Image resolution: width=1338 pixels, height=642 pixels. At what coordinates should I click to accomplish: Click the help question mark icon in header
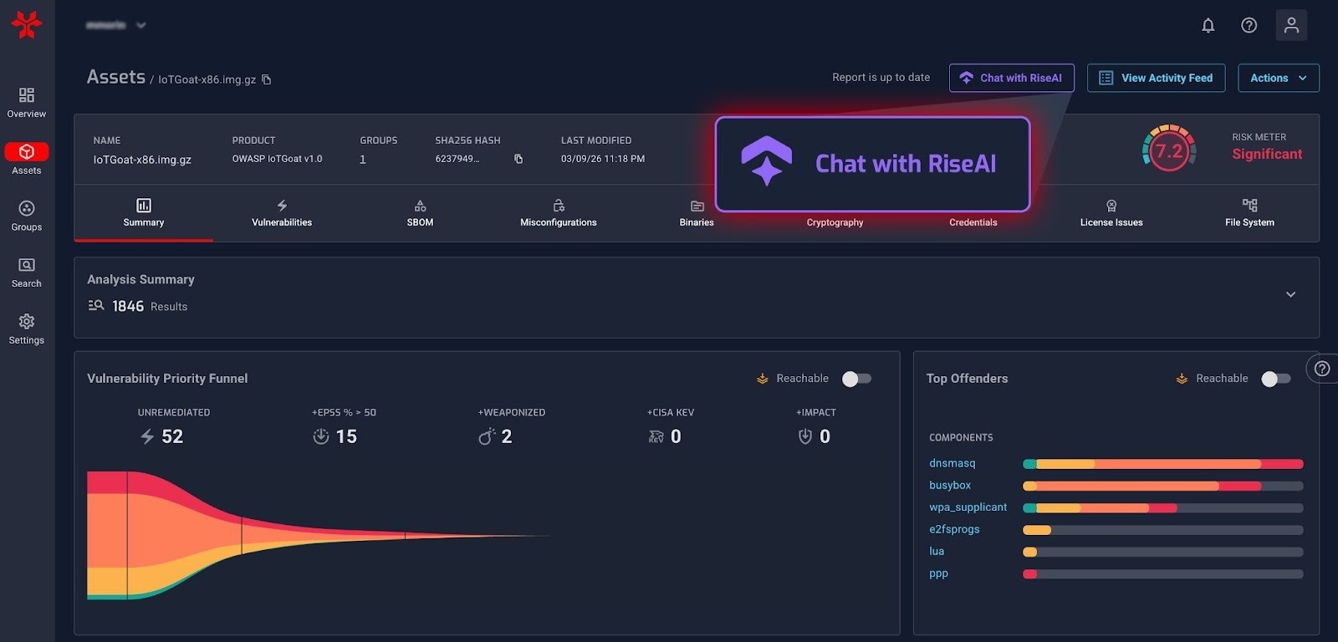point(1249,25)
